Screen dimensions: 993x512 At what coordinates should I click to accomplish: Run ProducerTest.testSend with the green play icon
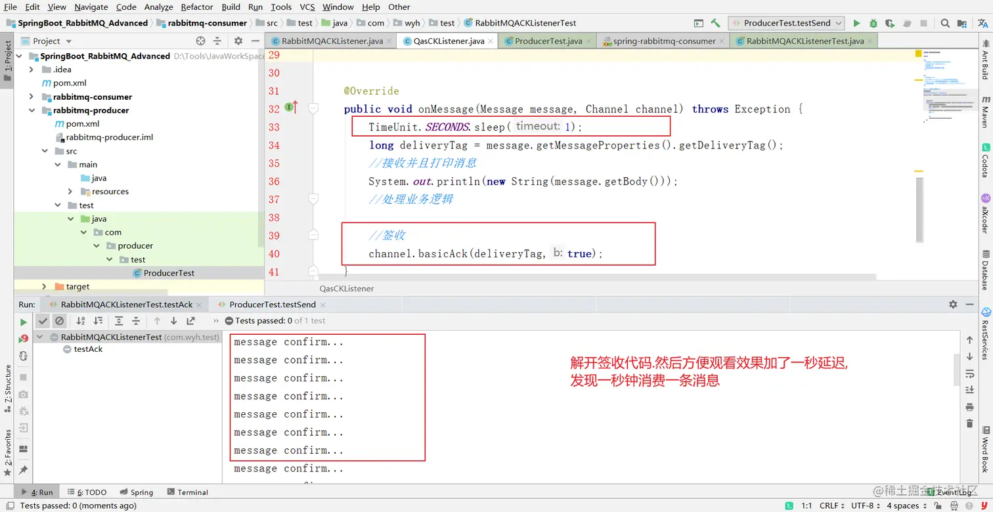coord(856,23)
